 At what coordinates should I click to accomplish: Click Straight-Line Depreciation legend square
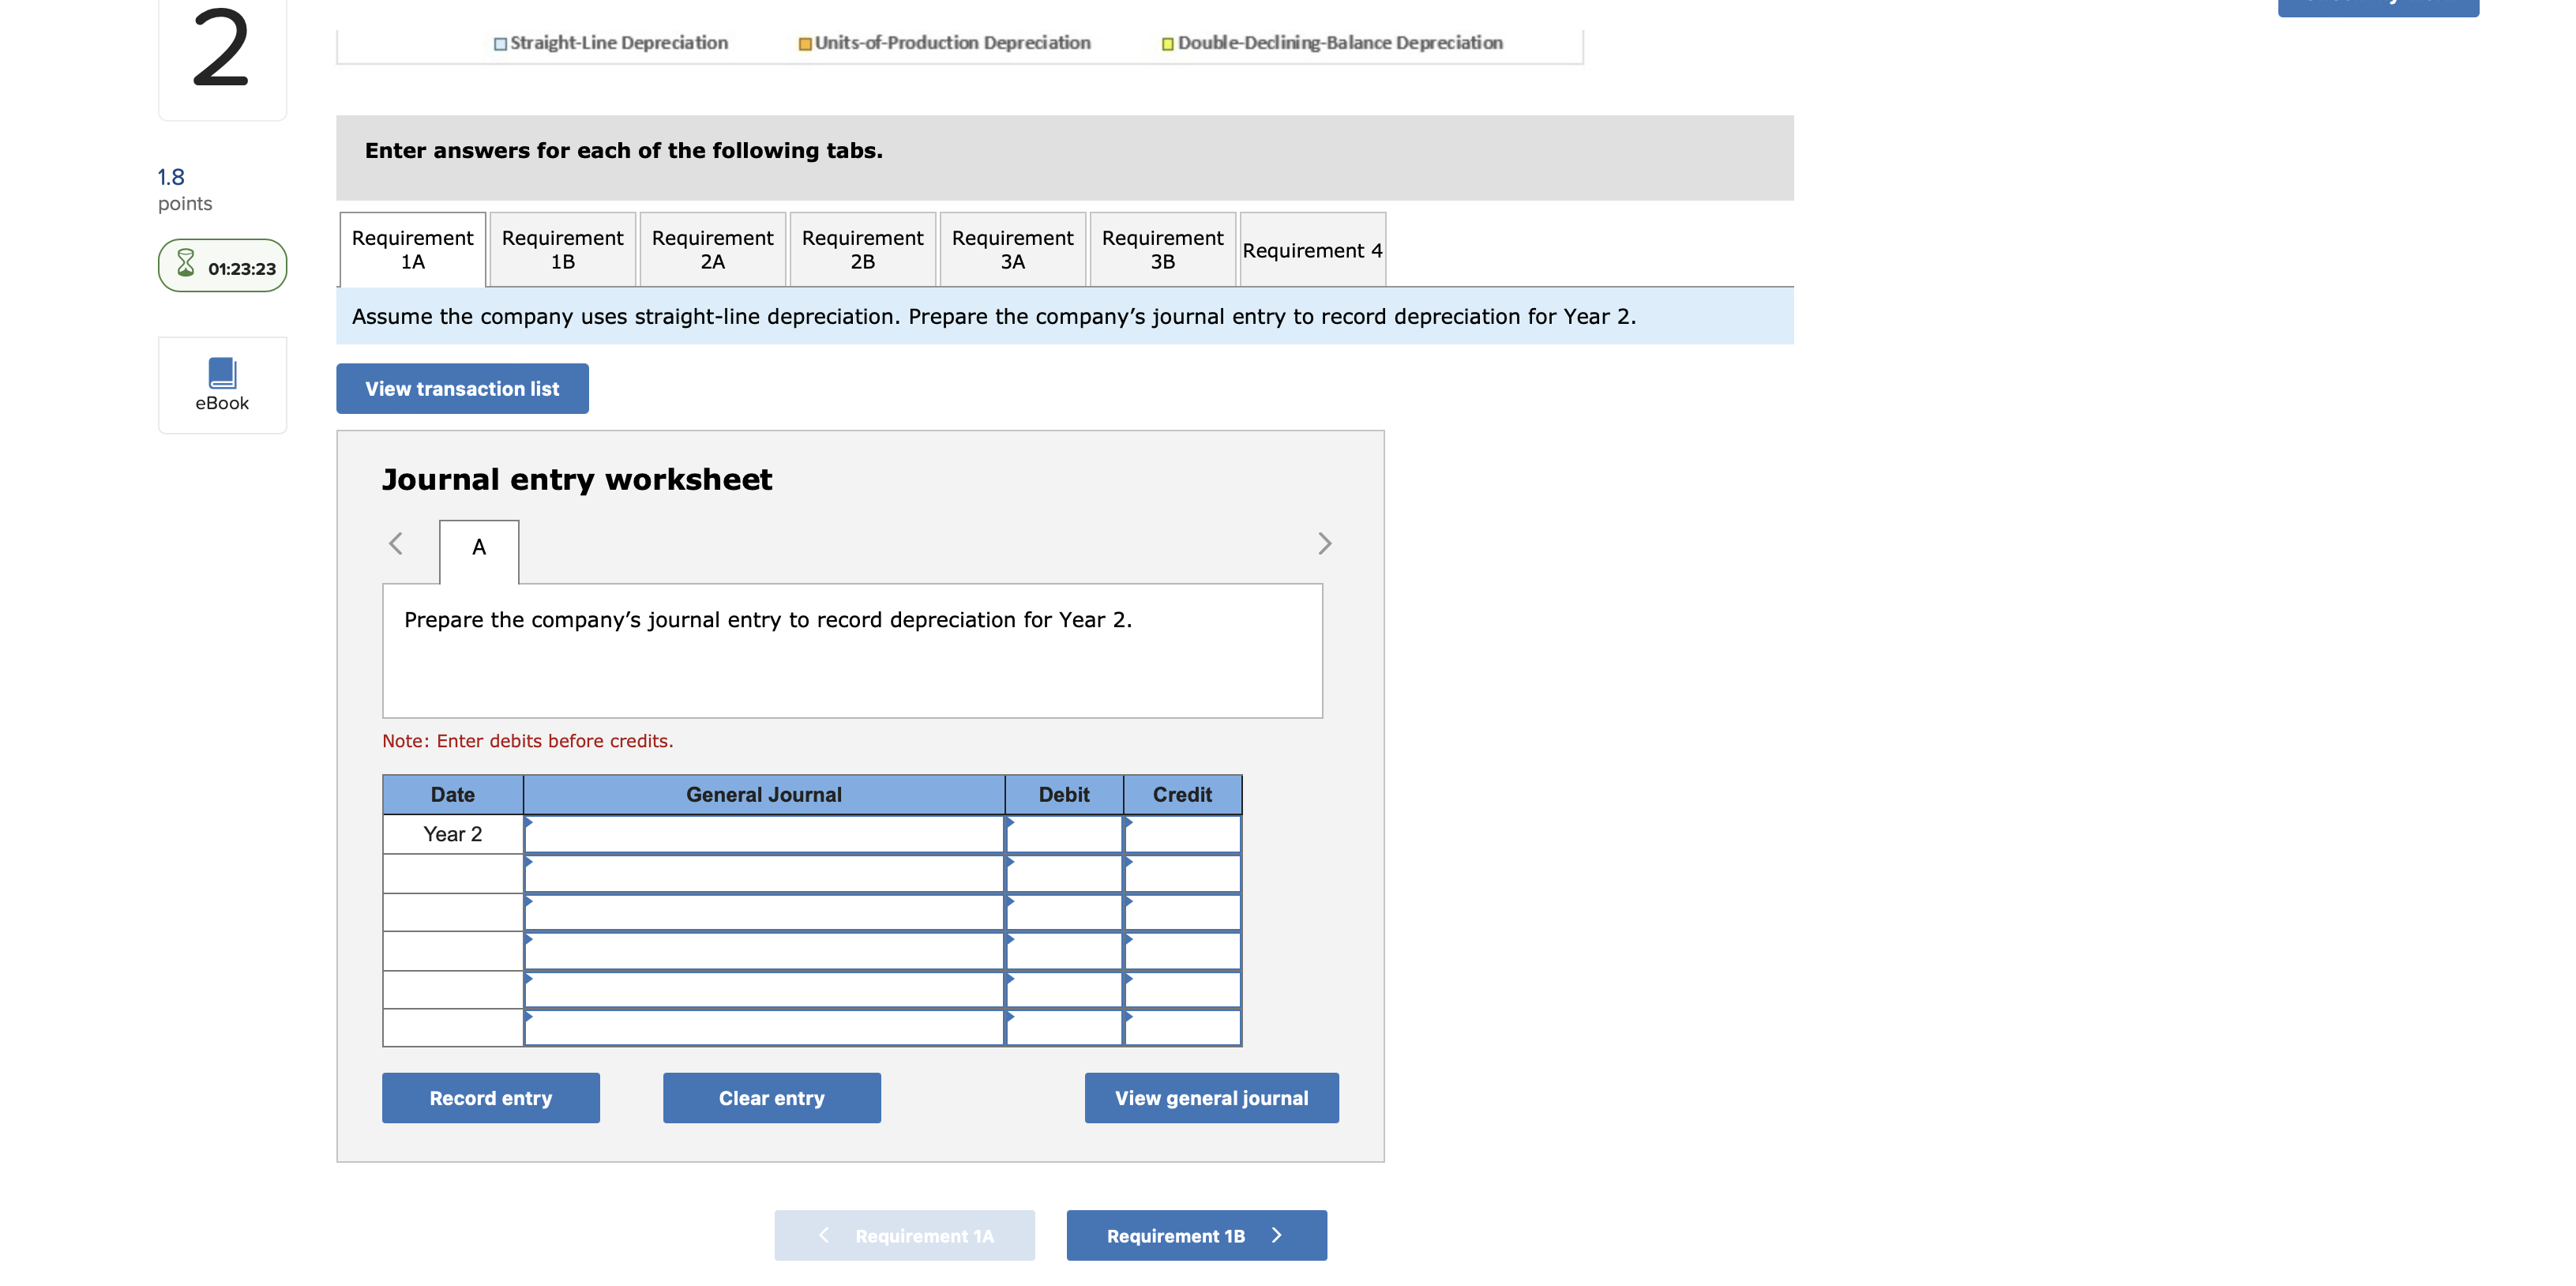tap(500, 44)
